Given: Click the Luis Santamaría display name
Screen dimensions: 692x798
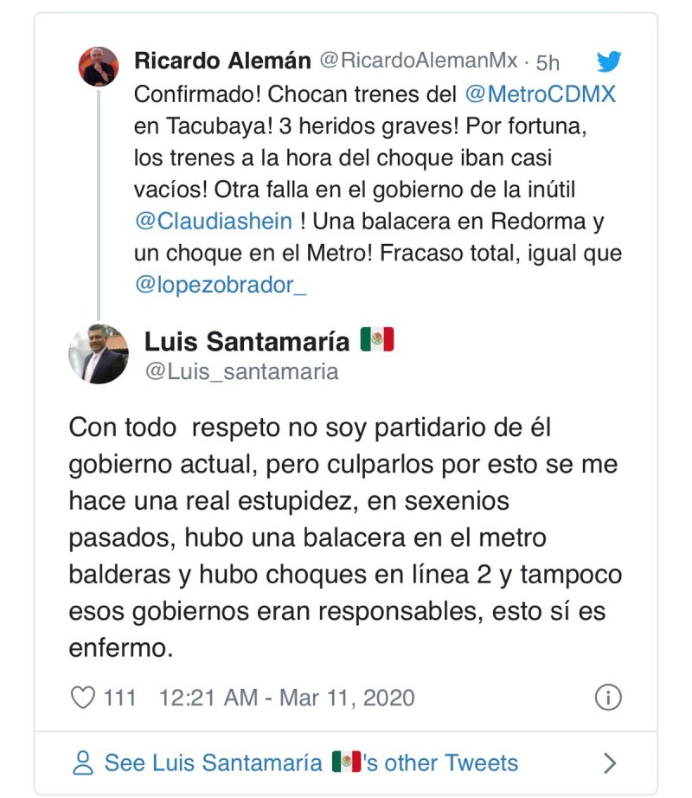Looking at the screenshot, I should [x=247, y=341].
